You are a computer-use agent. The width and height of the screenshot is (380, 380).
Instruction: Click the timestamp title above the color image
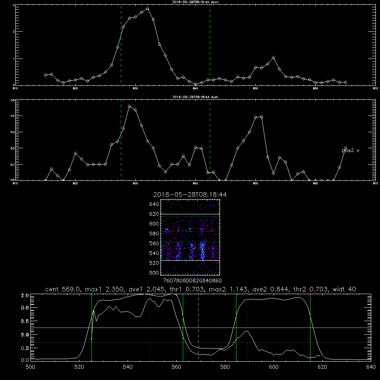[x=190, y=195]
